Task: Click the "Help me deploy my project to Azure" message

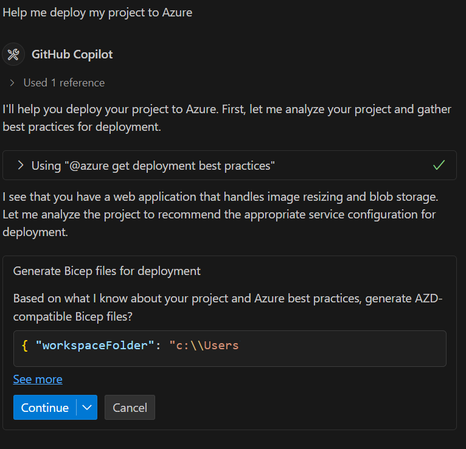Action: (97, 12)
